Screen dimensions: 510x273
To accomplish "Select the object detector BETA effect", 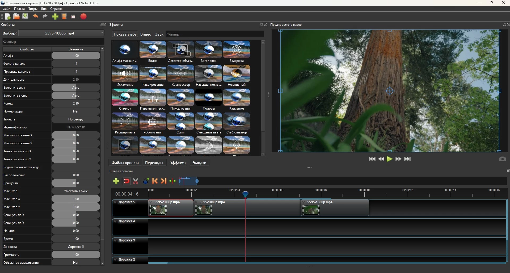I will click(181, 52).
